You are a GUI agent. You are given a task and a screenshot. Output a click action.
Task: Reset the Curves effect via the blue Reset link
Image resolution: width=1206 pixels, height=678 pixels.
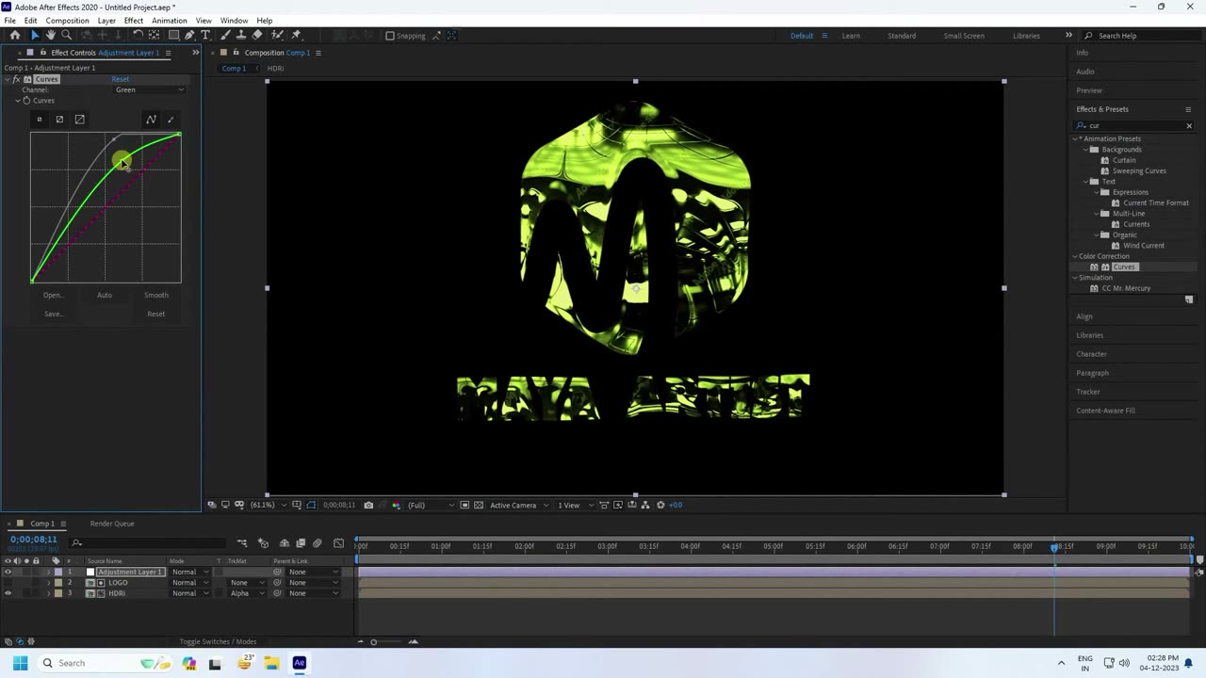pyautogui.click(x=121, y=79)
